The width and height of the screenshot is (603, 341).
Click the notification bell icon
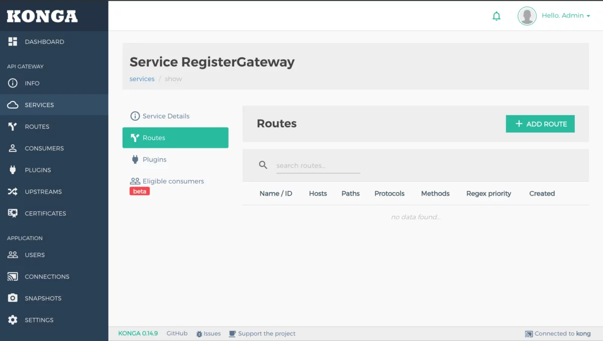(x=496, y=16)
